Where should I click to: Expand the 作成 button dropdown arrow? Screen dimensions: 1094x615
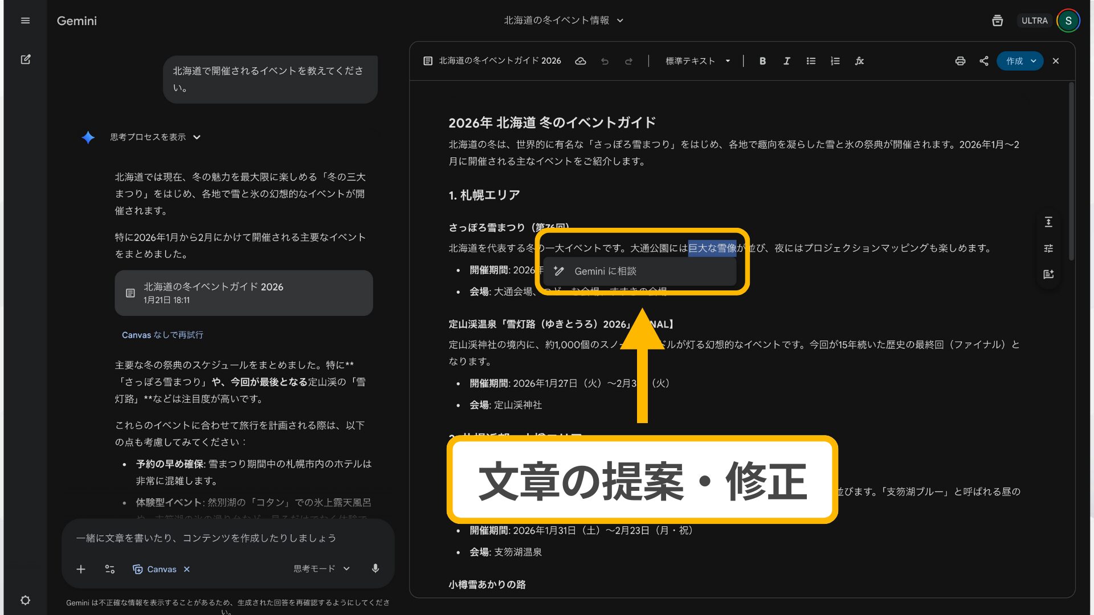point(1032,61)
